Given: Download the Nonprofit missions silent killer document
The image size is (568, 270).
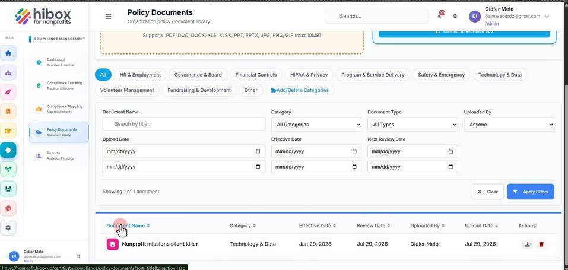Looking at the screenshot, I should coord(528,244).
